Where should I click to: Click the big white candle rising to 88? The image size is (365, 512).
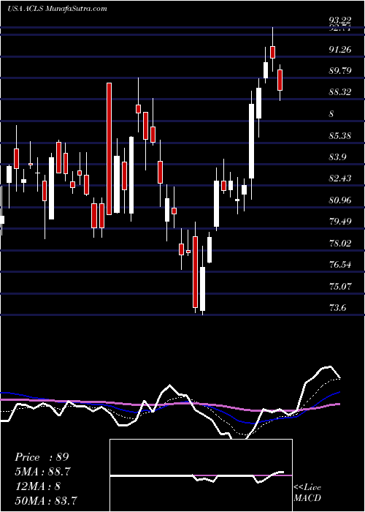pos(252,141)
